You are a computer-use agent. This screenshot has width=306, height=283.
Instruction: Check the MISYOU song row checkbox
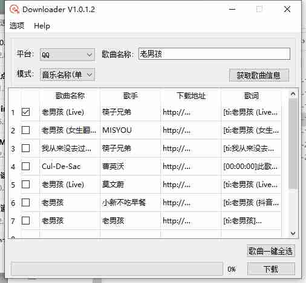(x=25, y=130)
